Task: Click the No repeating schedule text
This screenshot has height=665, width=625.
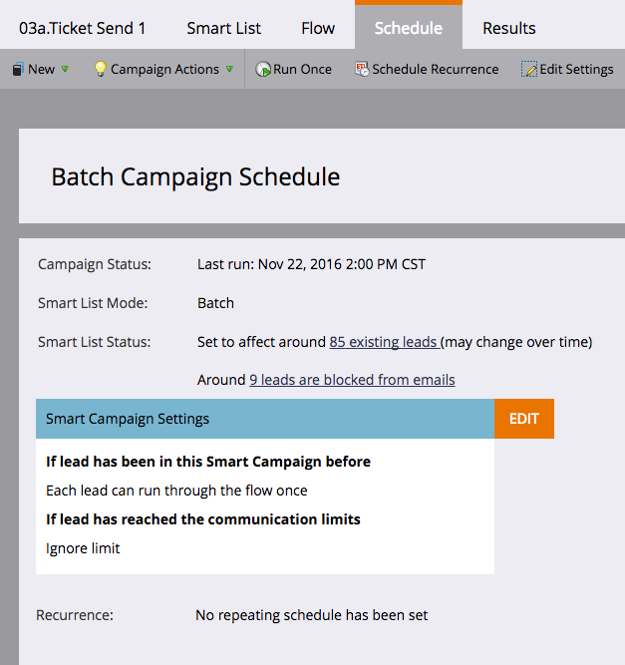Action: (311, 615)
